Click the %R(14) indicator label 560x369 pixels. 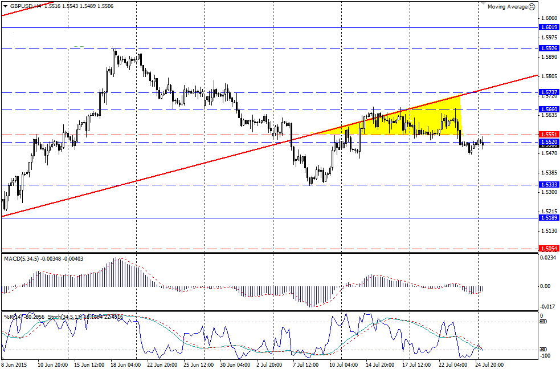tap(13, 317)
